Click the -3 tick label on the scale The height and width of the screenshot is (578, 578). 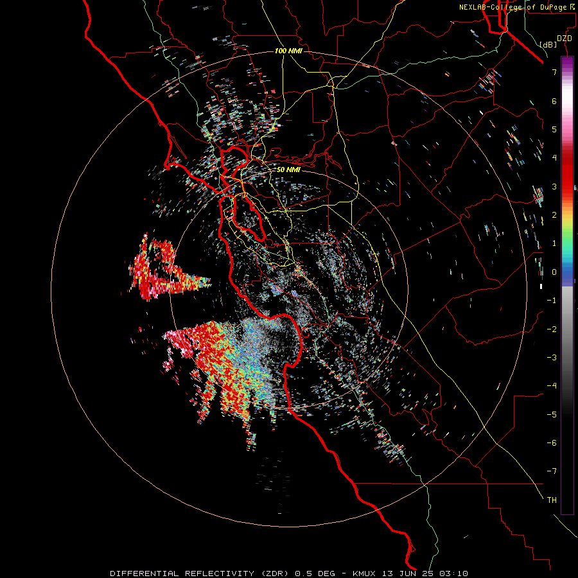coord(552,358)
